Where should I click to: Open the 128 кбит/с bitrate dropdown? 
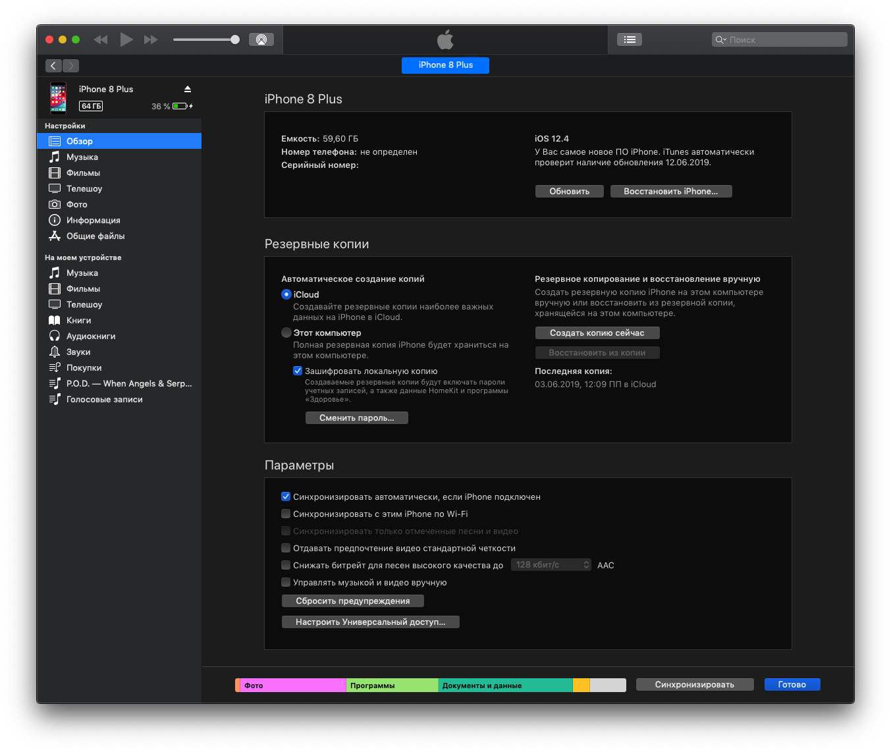(551, 565)
